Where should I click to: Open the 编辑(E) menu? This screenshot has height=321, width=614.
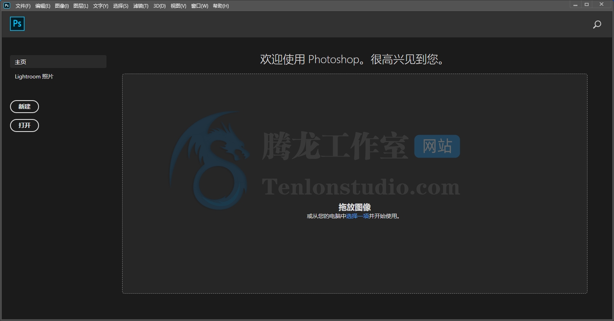point(43,6)
